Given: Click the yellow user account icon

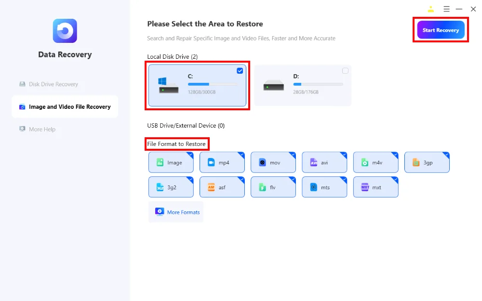Looking at the screenshot, I should click(x=430, y=9).
